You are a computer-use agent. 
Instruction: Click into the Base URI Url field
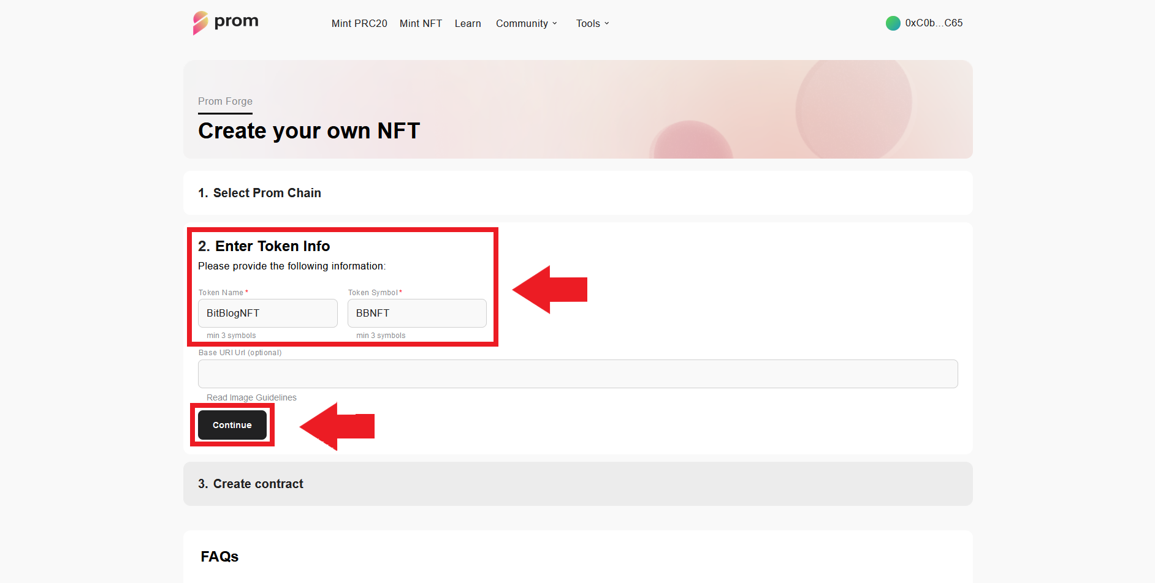pyautogui.click(x=577, y=374)
